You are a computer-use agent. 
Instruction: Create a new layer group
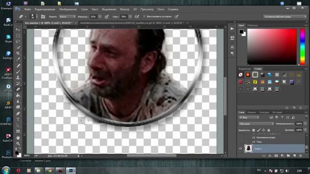click(288, 156)
